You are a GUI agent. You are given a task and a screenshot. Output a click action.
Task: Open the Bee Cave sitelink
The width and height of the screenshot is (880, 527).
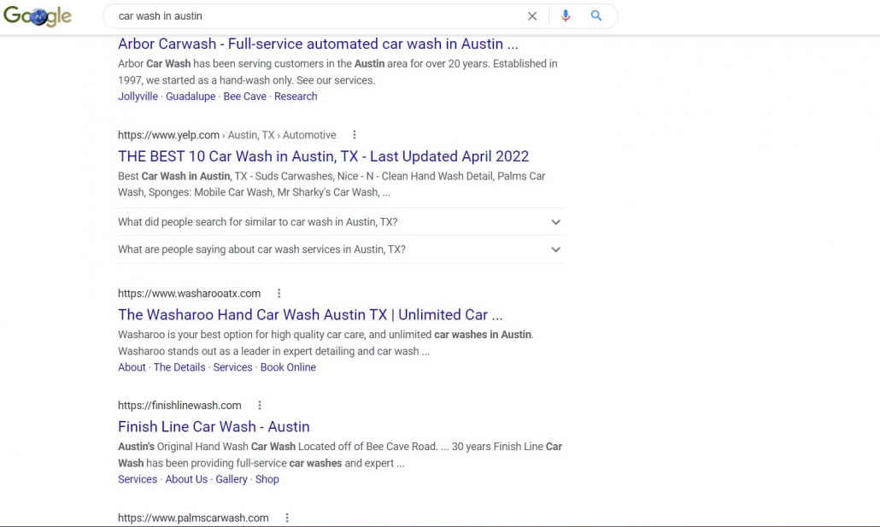[x=244, y=96]
